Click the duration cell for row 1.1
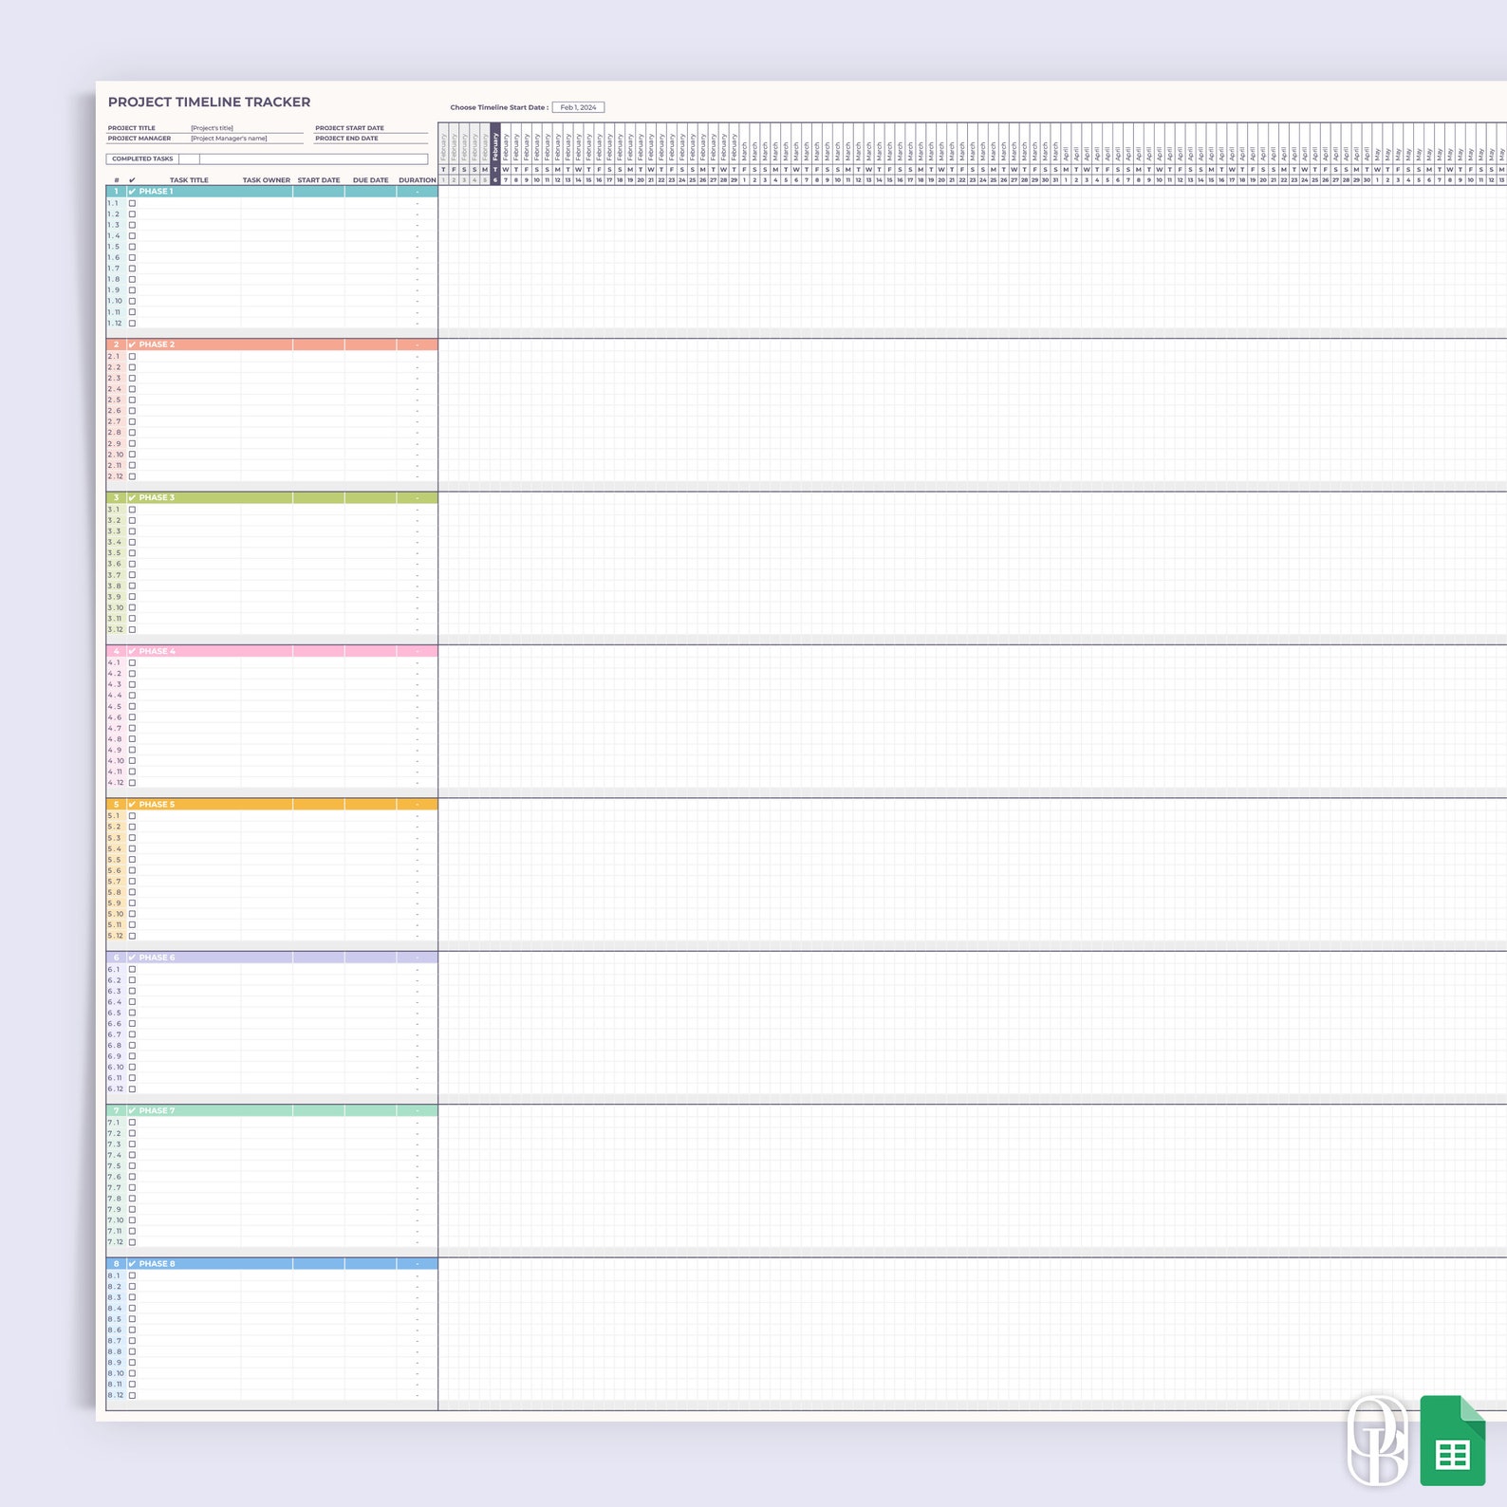 click(418, 203)
